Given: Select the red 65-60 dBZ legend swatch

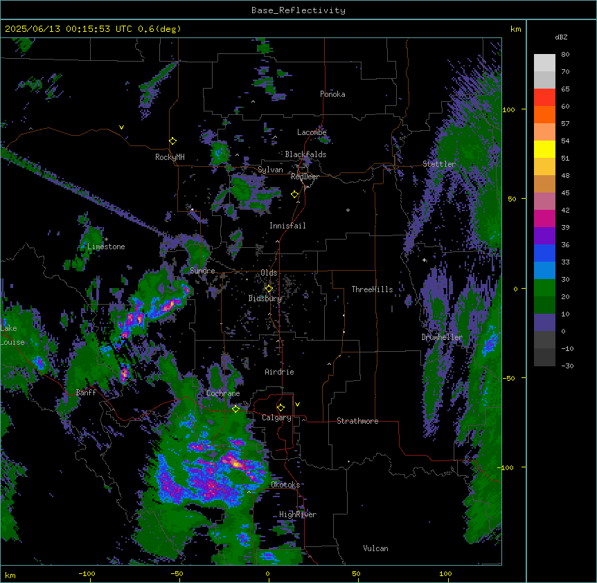Looking at the screenshot, I should coord(544,98).
